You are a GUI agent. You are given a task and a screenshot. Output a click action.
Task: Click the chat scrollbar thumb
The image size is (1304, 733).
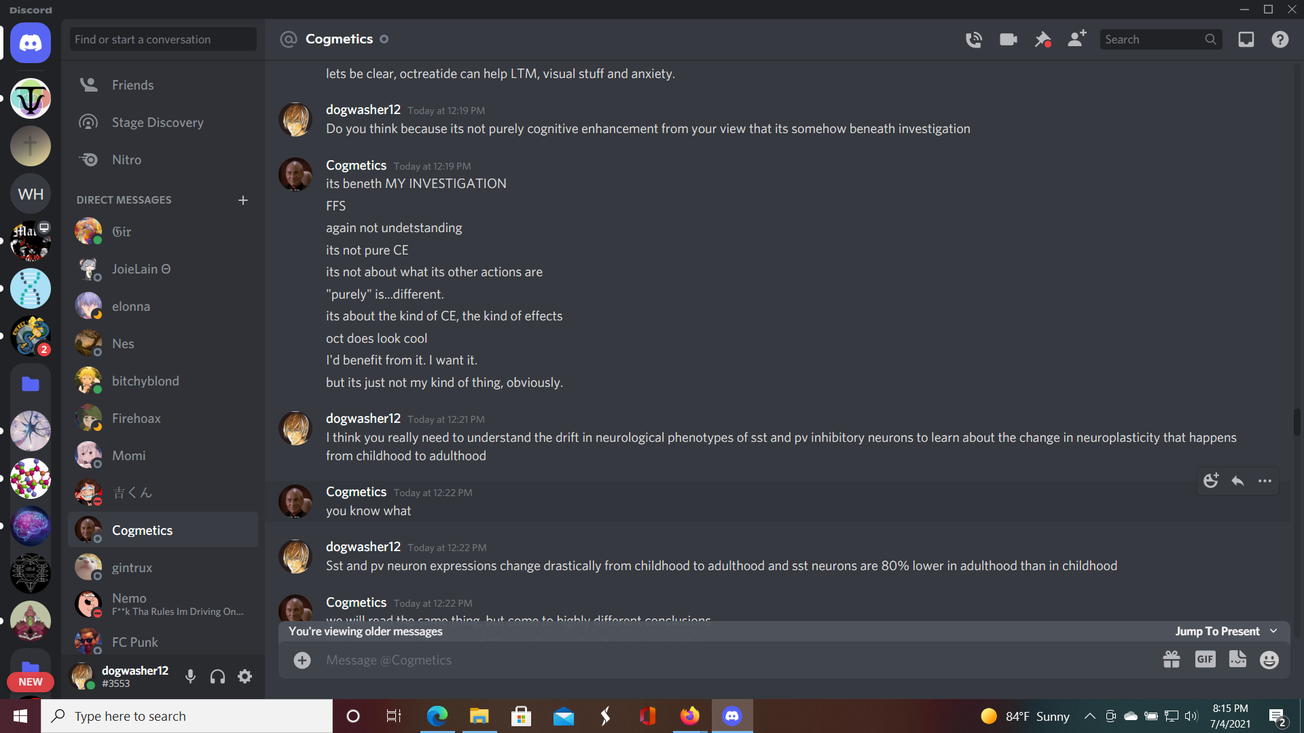coord(1297,422)
